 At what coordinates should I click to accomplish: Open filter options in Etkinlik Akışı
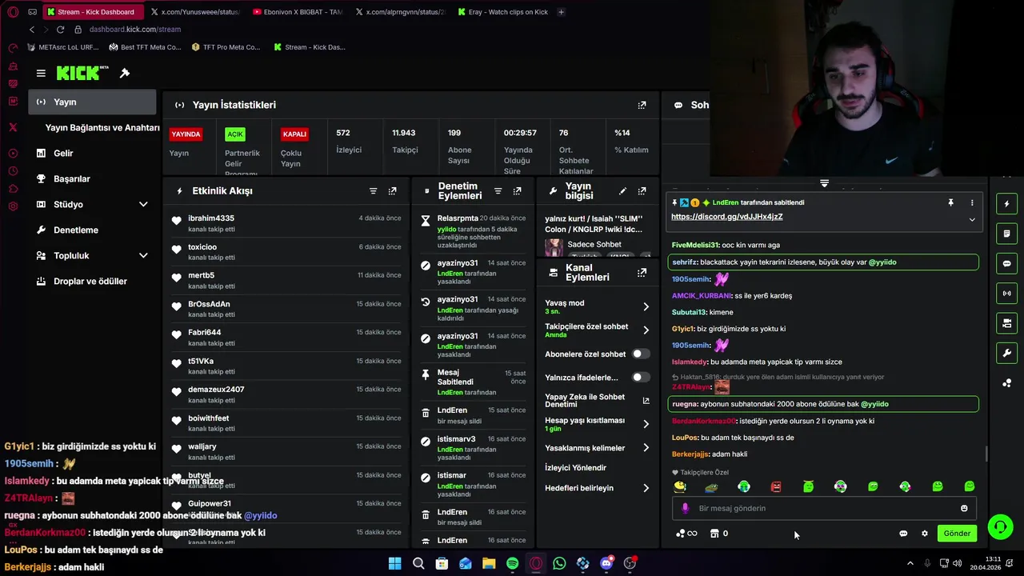[x=373, y=191]
